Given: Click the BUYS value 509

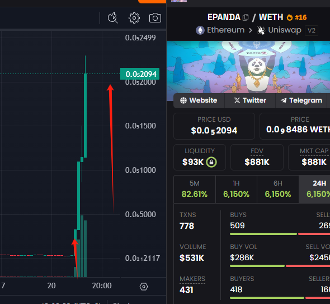Looking at the screenshot, I should (237, 225).
